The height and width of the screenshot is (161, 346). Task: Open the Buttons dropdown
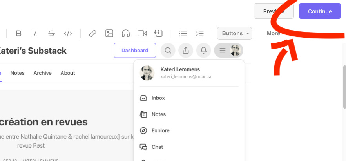coord(234,33)
